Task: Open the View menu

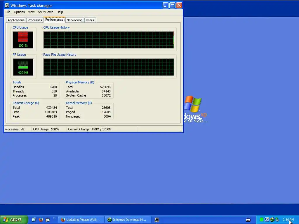Action: point(31,12)
